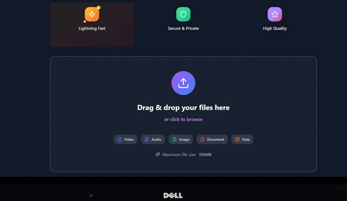347x201 pixels.
Task: Open the file picker via click to browse
Action: (x=186, y=119)
